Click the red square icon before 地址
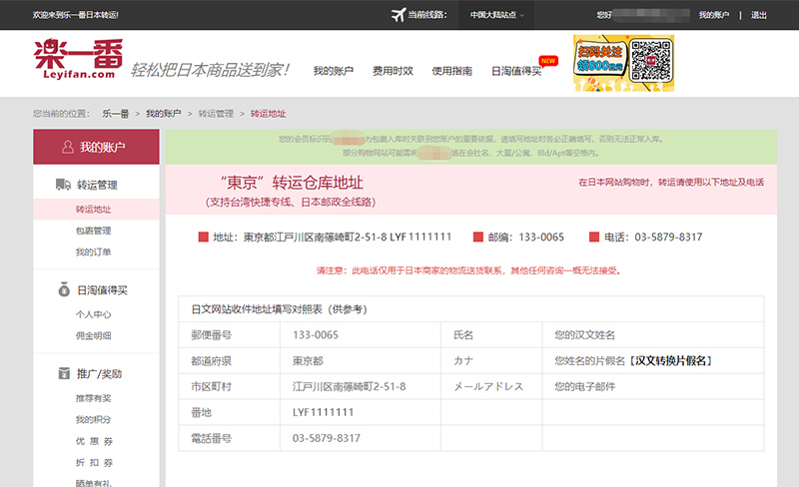 (x=203, y=238)
